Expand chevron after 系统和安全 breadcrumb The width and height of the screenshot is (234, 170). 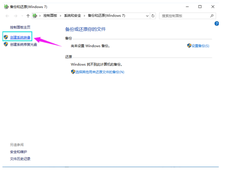pos(84,16)
